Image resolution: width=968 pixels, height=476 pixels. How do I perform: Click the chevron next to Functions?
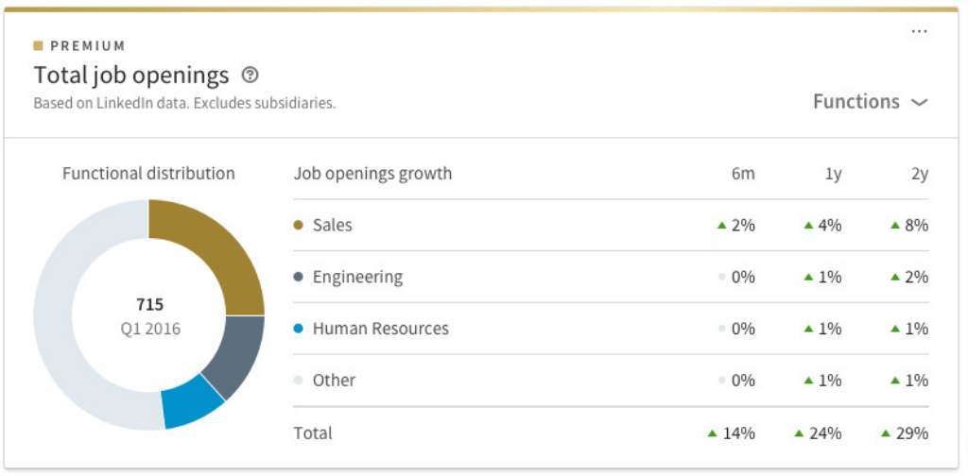click(919, 103)
